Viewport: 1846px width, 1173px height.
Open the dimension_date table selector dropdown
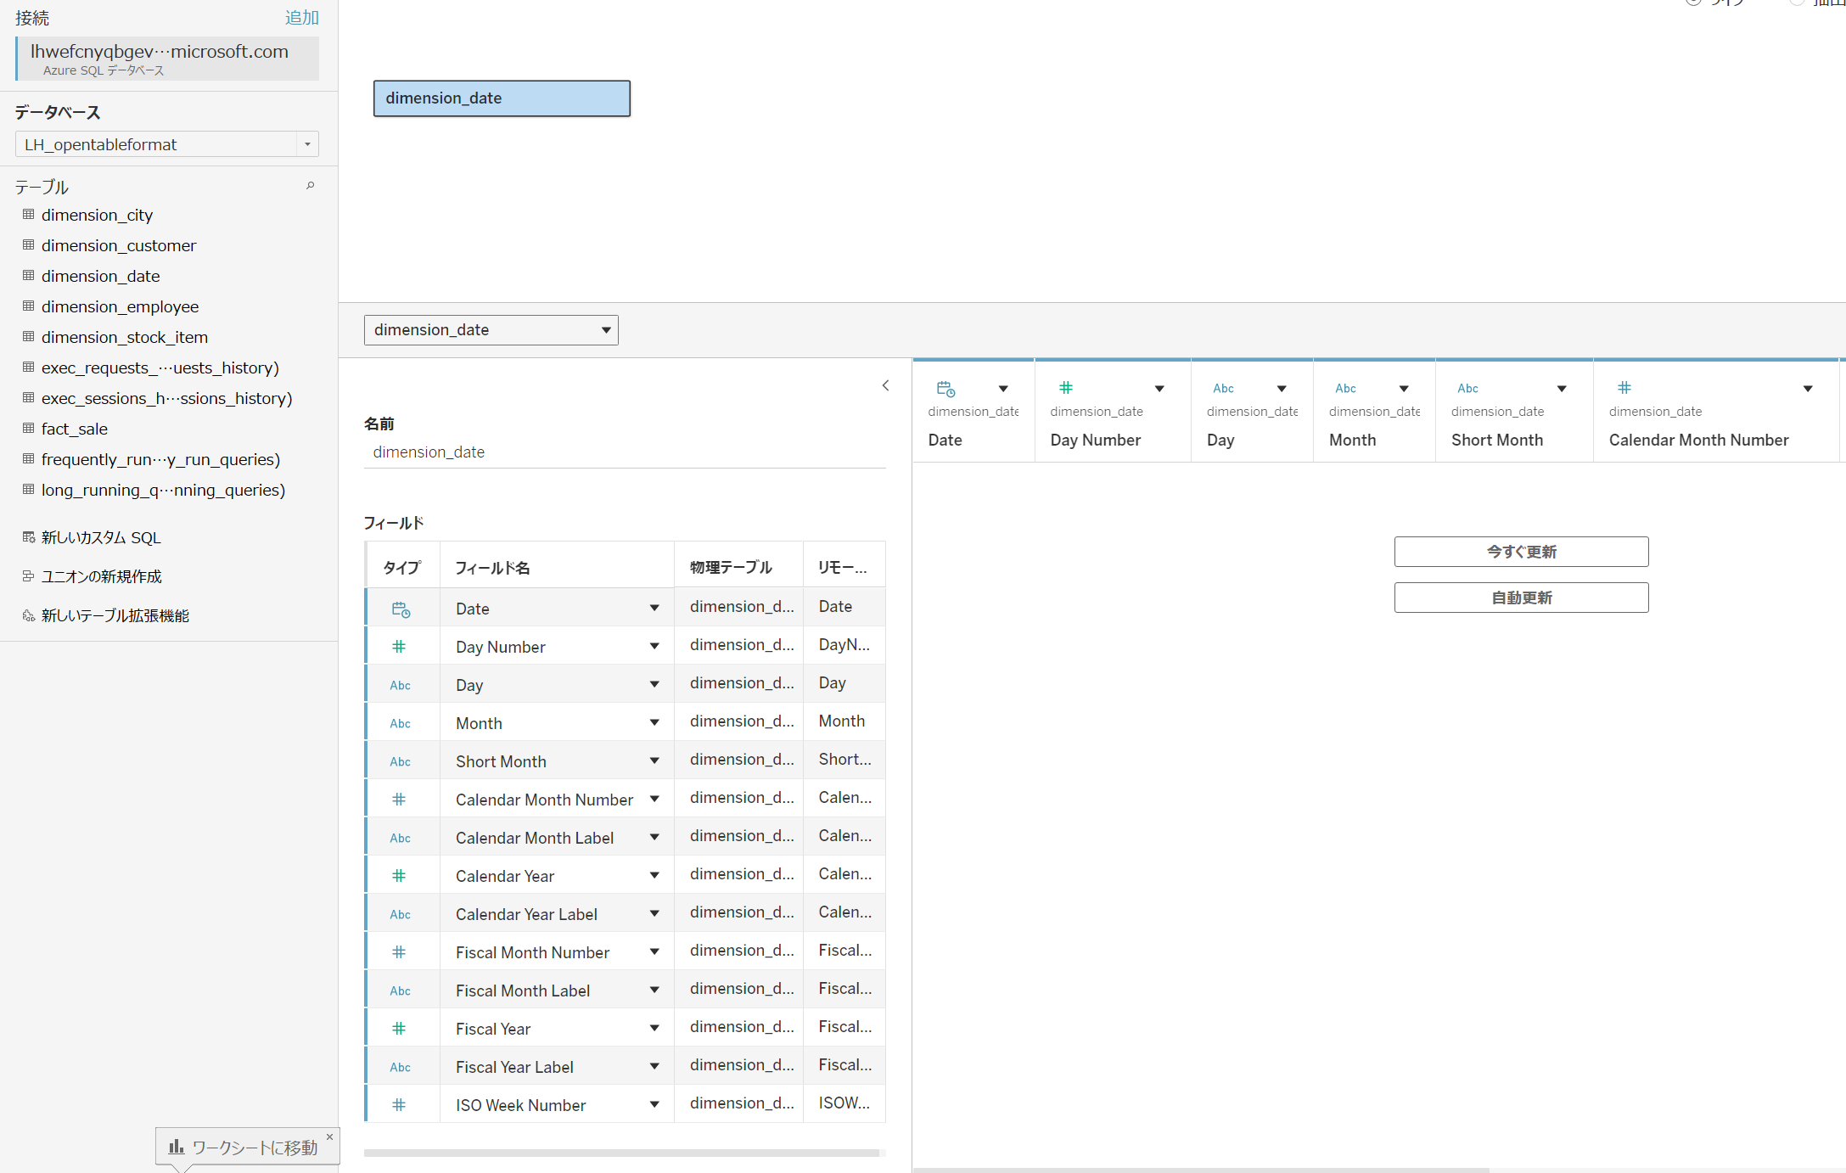(606, 330)
